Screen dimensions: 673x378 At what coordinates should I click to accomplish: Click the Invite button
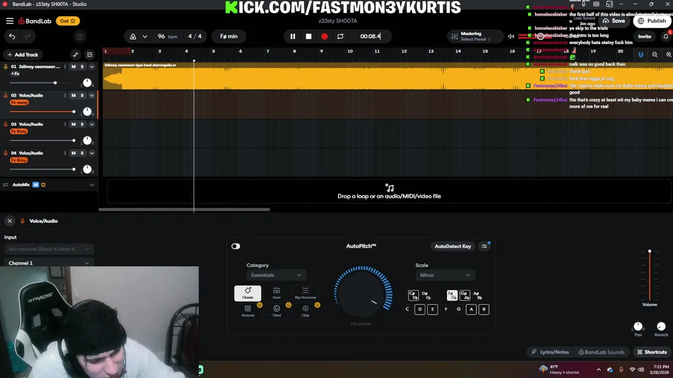point(645,36)
